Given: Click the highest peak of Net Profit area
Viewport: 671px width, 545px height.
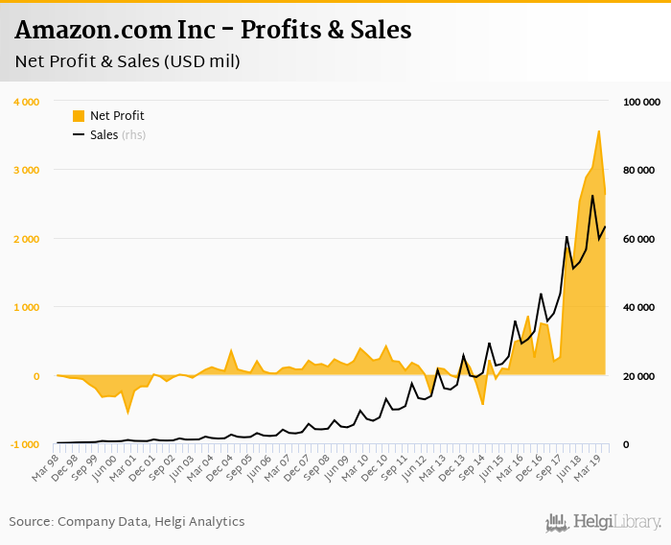Looking at the screenshot, I should [599, 131].
